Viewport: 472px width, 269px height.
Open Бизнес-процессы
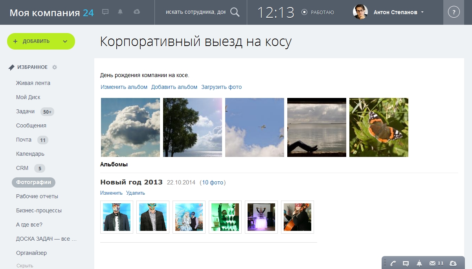pos(39,210)
